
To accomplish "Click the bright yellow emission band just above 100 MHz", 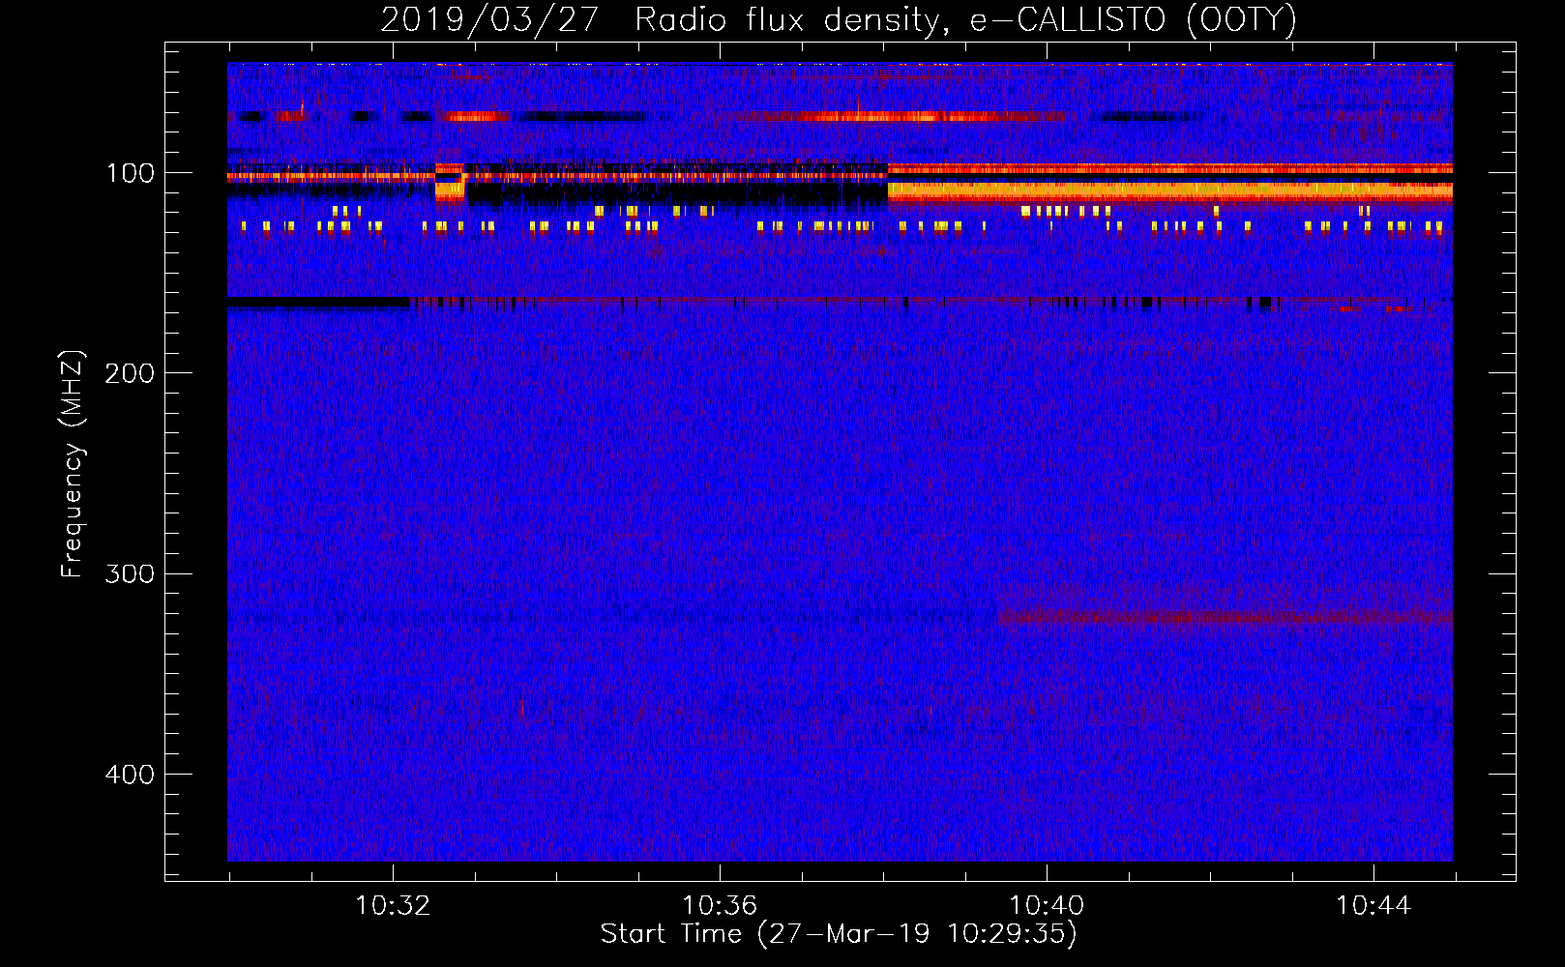I will [x=1169, y=191].
